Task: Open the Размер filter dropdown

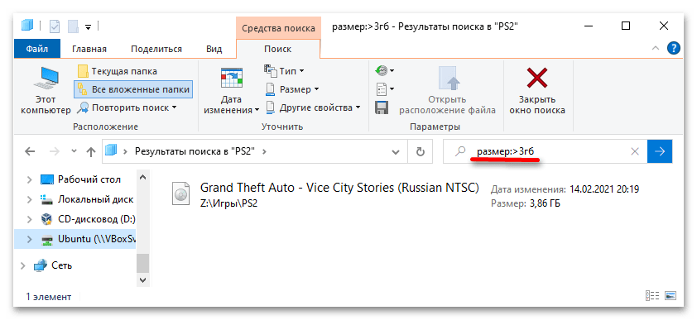Action: [292, 89]
